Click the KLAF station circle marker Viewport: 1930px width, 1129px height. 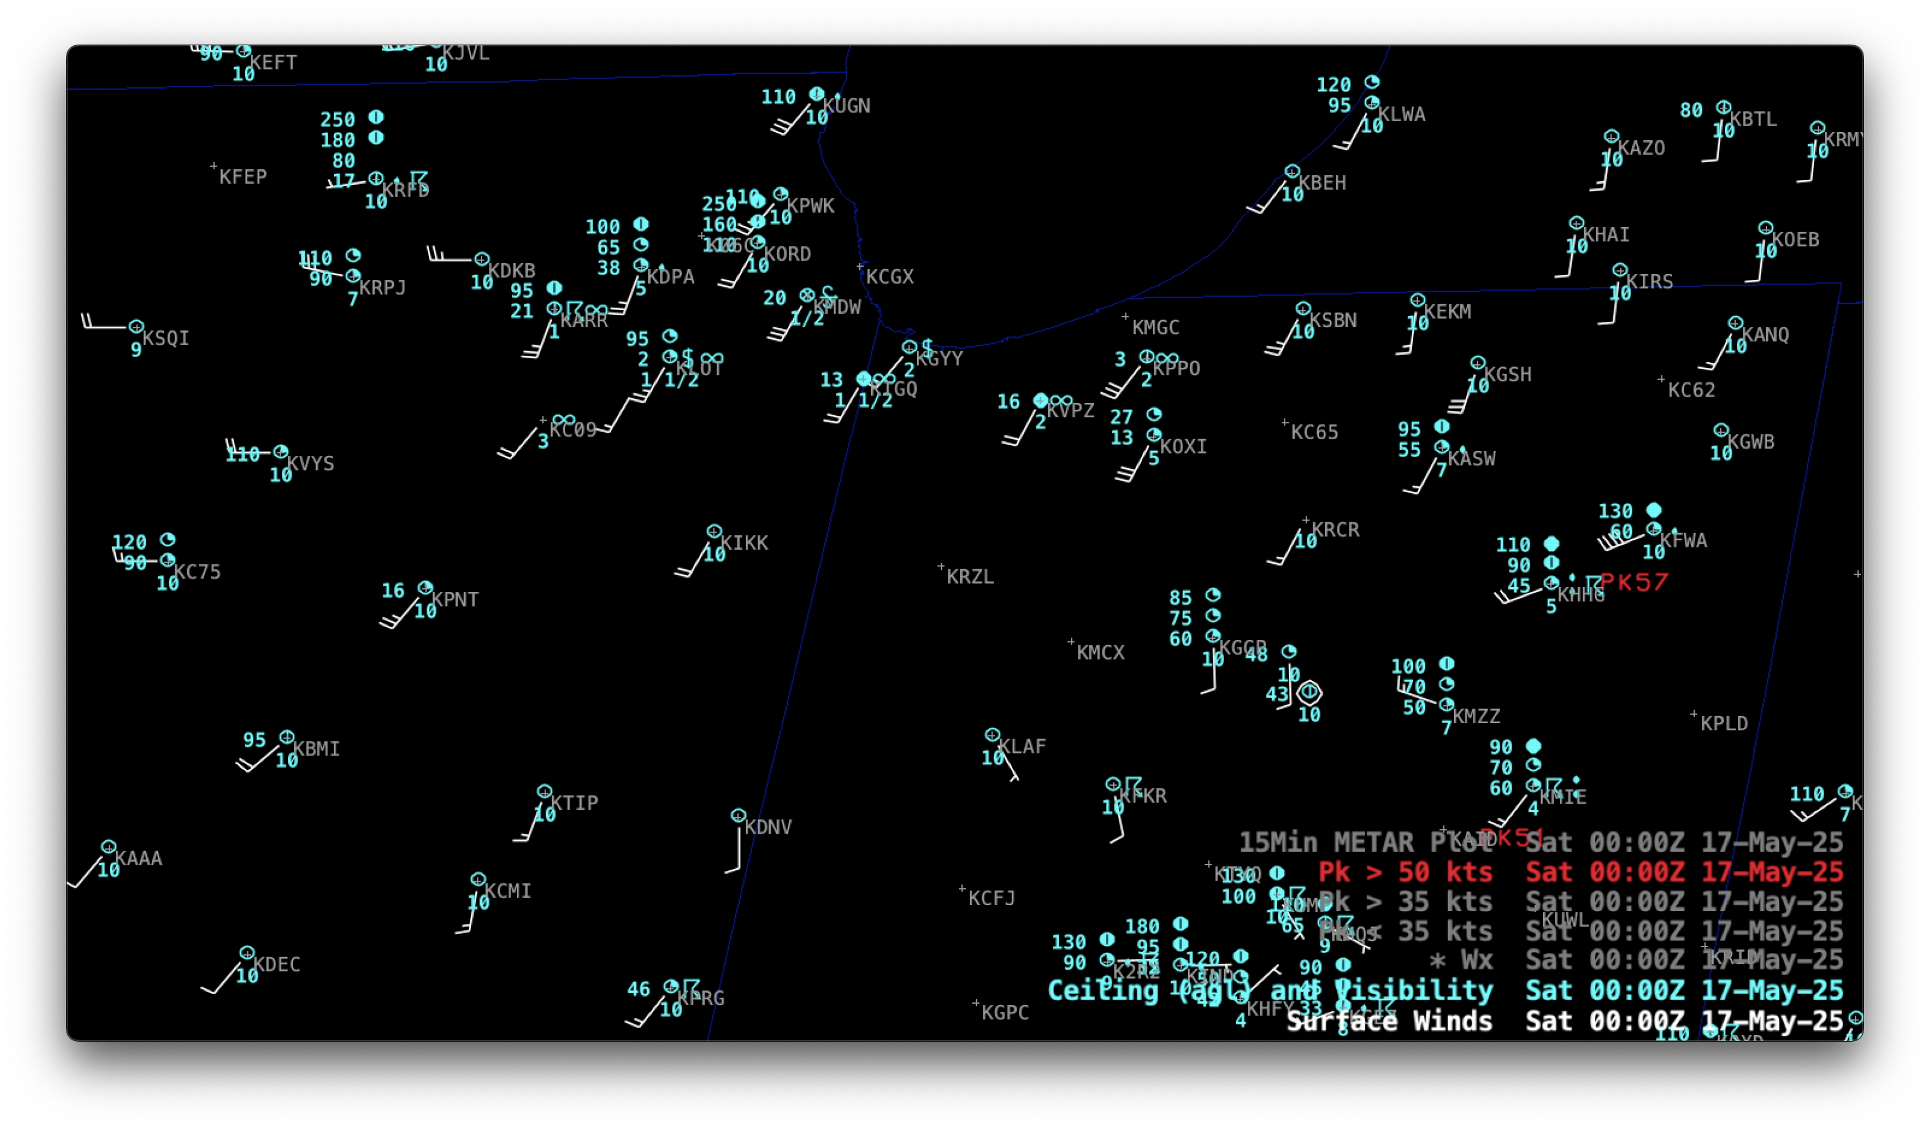(x=992, y=735)
